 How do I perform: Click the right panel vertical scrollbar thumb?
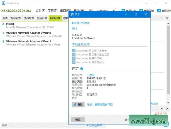point(168,60)
